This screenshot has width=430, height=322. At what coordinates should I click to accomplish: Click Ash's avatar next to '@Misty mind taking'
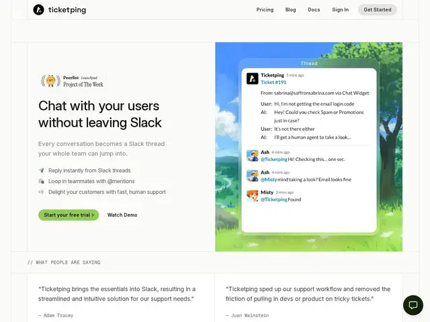(x=253, y=176)
